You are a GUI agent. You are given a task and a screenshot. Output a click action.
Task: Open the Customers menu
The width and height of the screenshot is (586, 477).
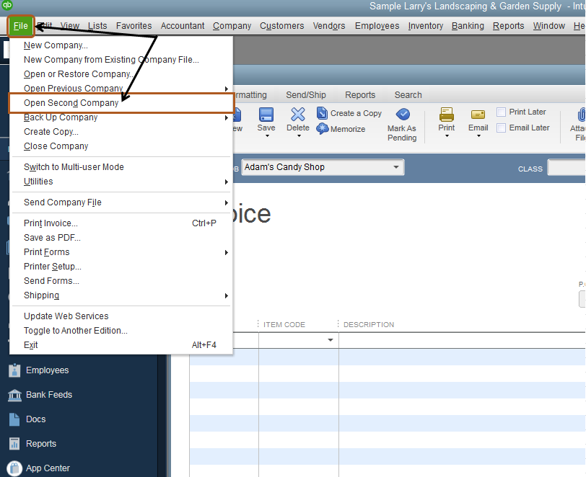click(x=282, y=26)
